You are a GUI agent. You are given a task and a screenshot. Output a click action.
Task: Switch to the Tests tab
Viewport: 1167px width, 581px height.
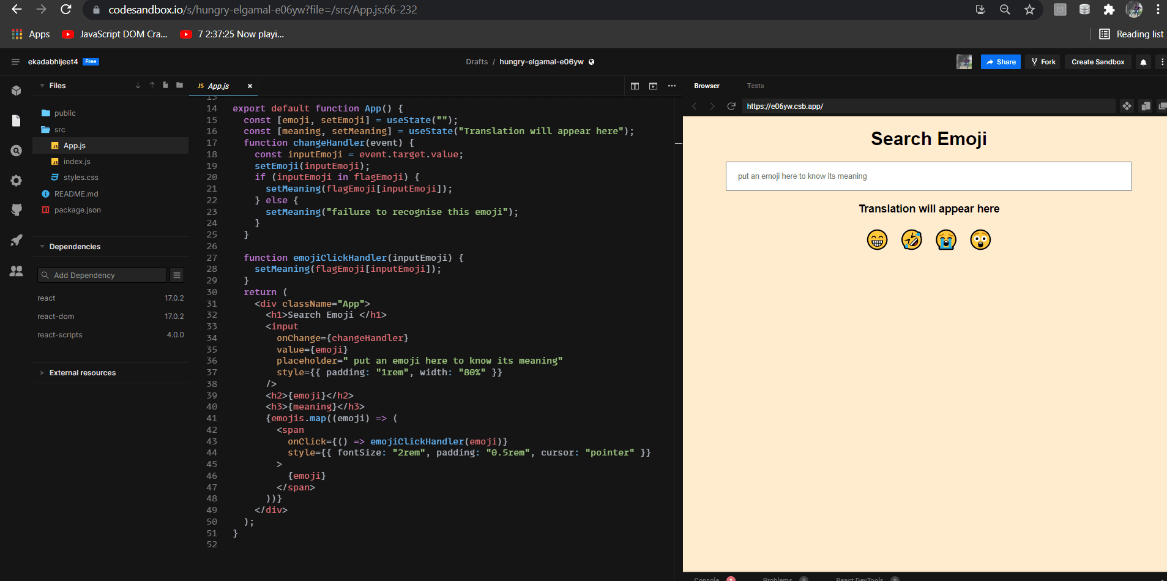click(755, 86)
